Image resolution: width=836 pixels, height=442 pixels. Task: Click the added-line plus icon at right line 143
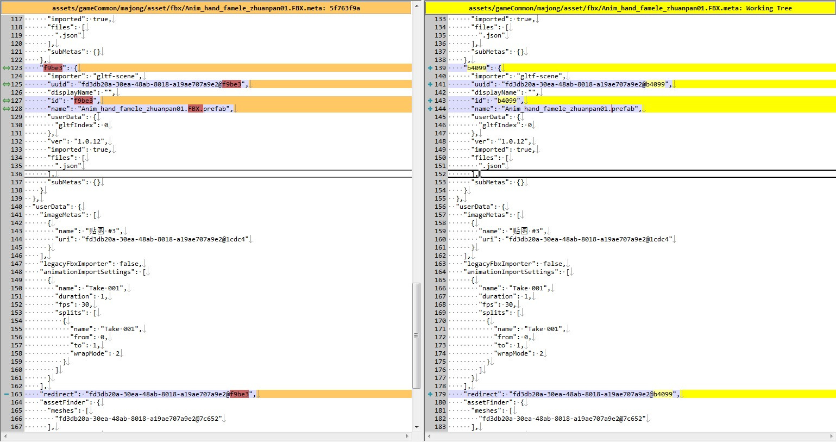(430, 101)
